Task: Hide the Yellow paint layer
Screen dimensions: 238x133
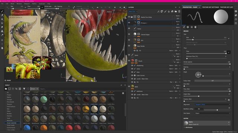Action: click(129, 28)
